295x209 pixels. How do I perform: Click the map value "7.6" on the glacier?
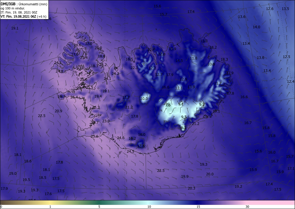168,105
